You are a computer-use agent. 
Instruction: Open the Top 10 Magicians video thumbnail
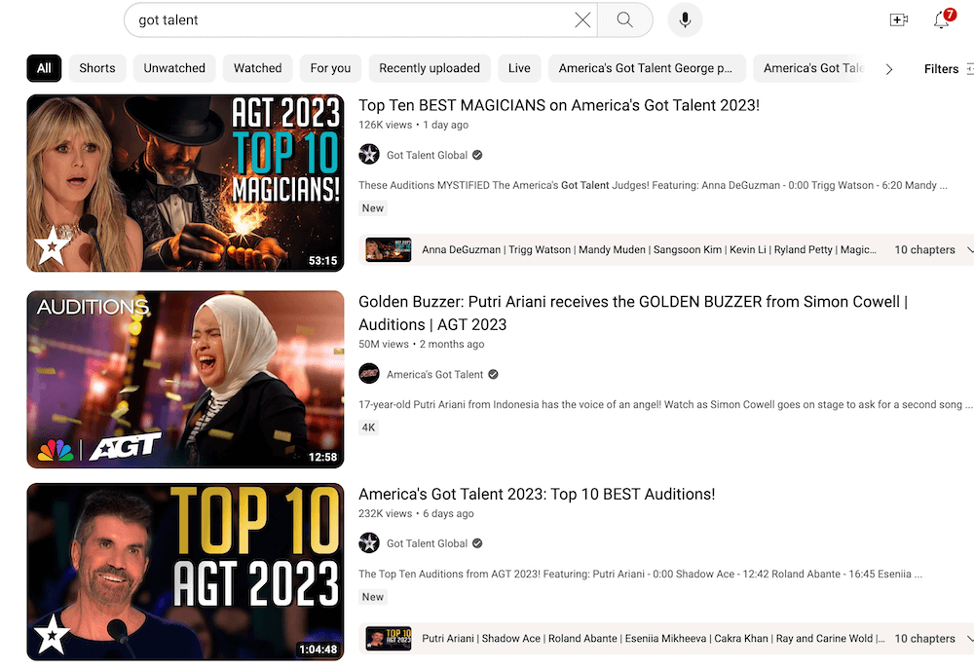point(185,183)
